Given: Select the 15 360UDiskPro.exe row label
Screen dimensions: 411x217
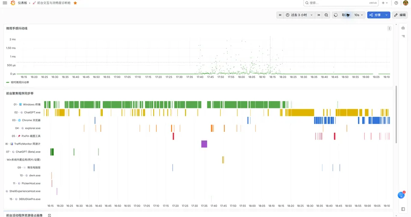Looking at the screenshot, I should (x=25, y=199).
